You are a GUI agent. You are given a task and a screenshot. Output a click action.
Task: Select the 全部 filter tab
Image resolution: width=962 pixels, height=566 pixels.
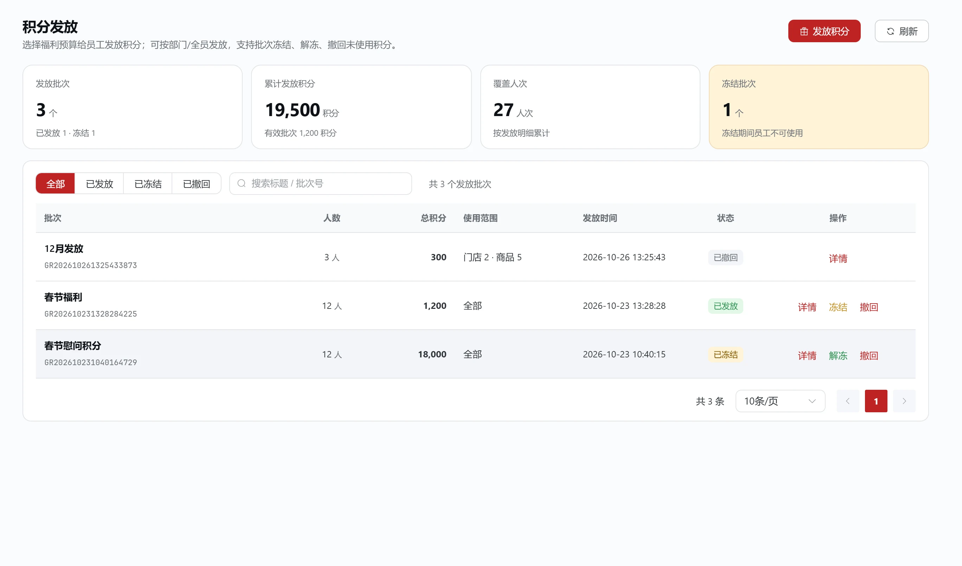55,184
